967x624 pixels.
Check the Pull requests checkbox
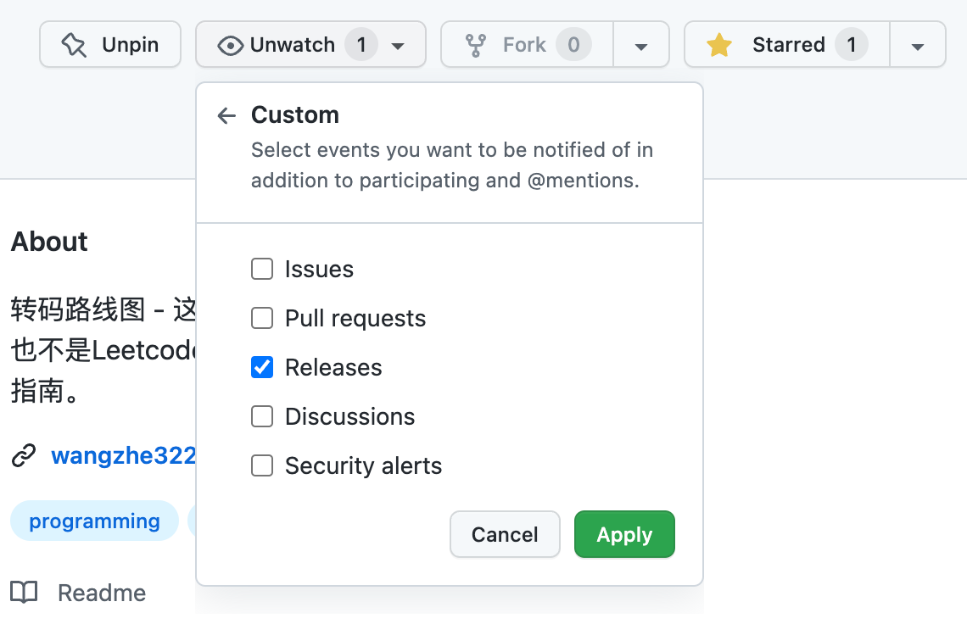262,319
